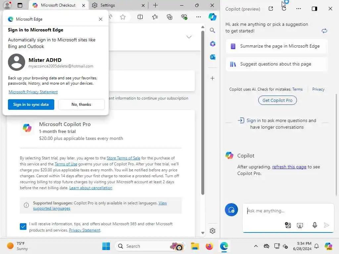Click Sign in to sync data
339x254 pixels.
(31, 105)
